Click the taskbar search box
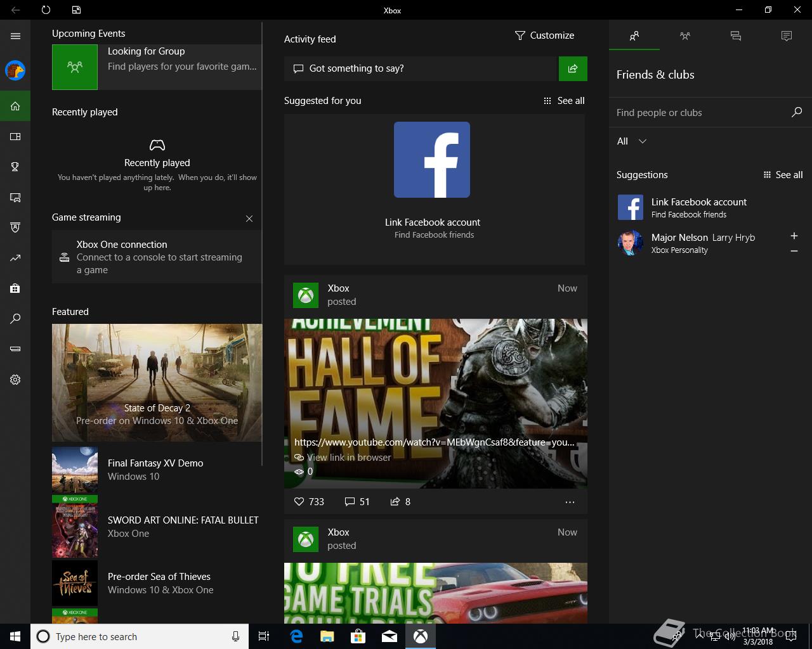Image resolution: width=812 pixels, height=649 pixels. click(x=138, y=636)
